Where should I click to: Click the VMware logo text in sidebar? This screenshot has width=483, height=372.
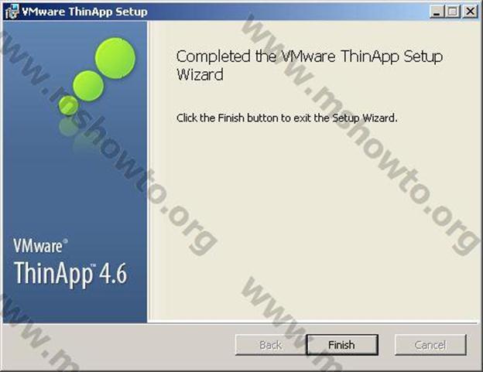pos(38,246)
